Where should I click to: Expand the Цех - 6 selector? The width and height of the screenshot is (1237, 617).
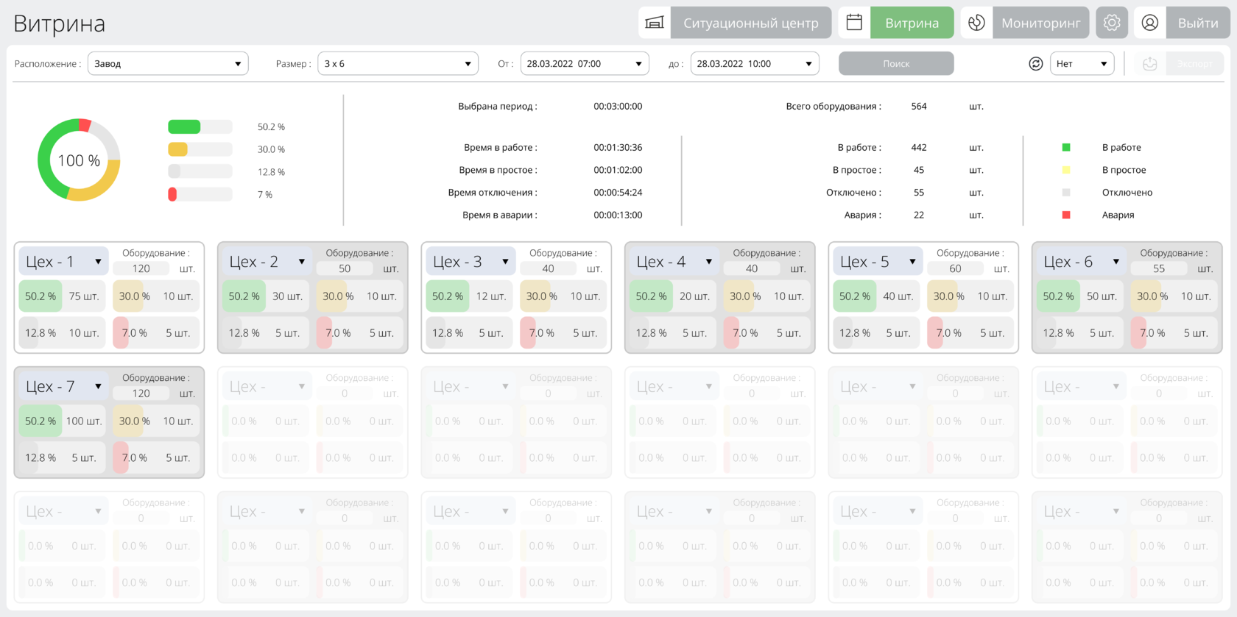[x=1082, y=262]
